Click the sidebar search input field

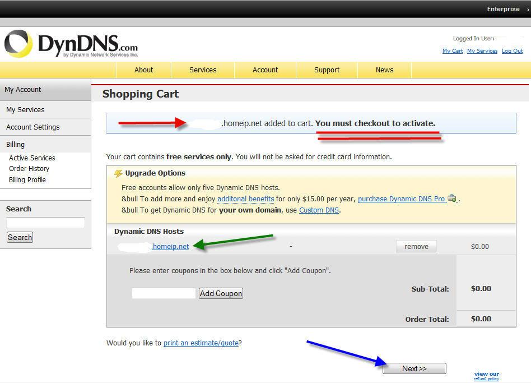pos(45,223)
